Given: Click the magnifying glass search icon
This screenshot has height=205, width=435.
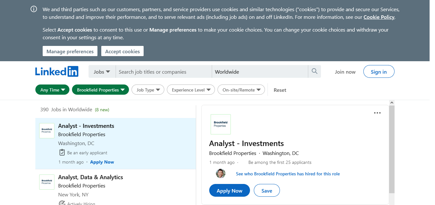Looking at the screenshot, I should click(314, 71).
